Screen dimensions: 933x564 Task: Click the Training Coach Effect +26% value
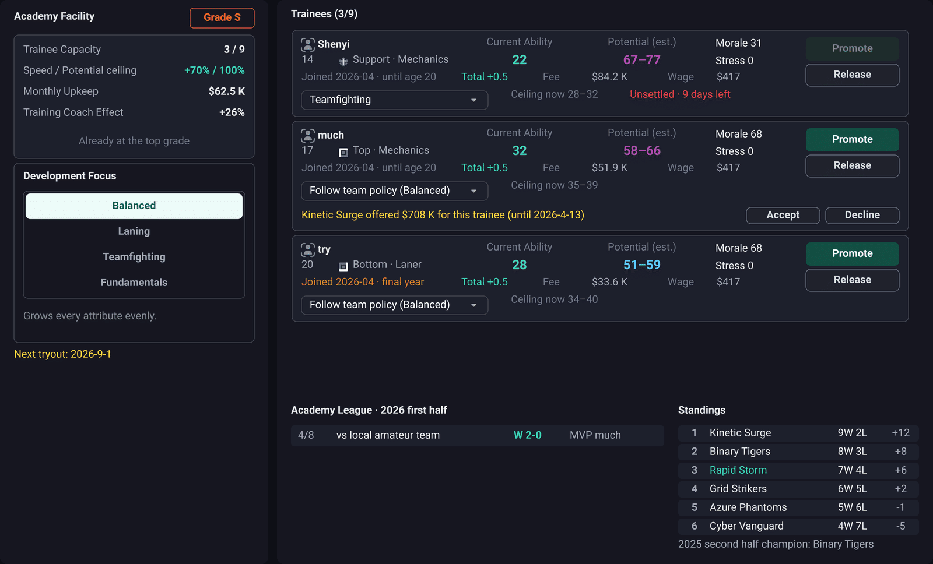click(x=232, y=112)
